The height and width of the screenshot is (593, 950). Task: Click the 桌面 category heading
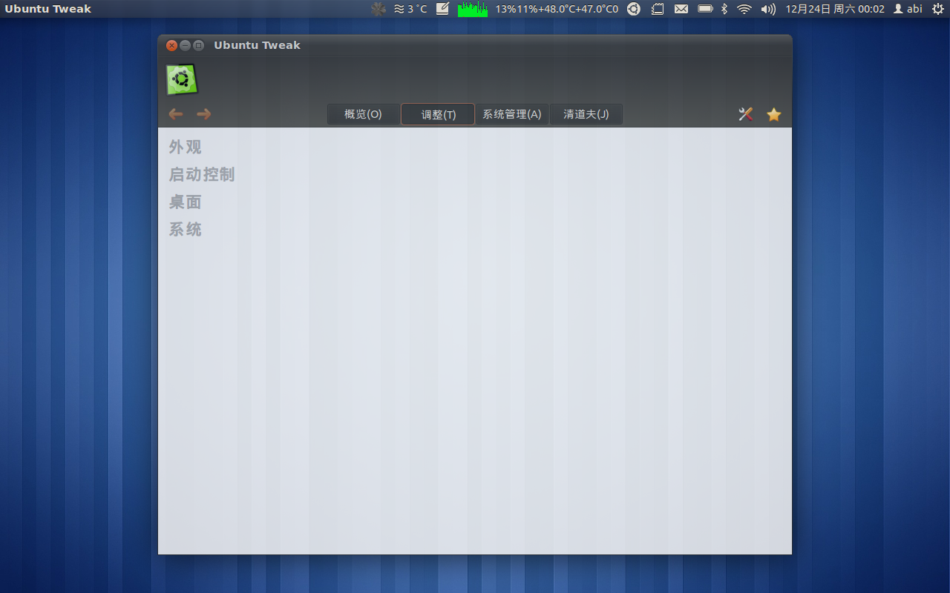(186, 202)
